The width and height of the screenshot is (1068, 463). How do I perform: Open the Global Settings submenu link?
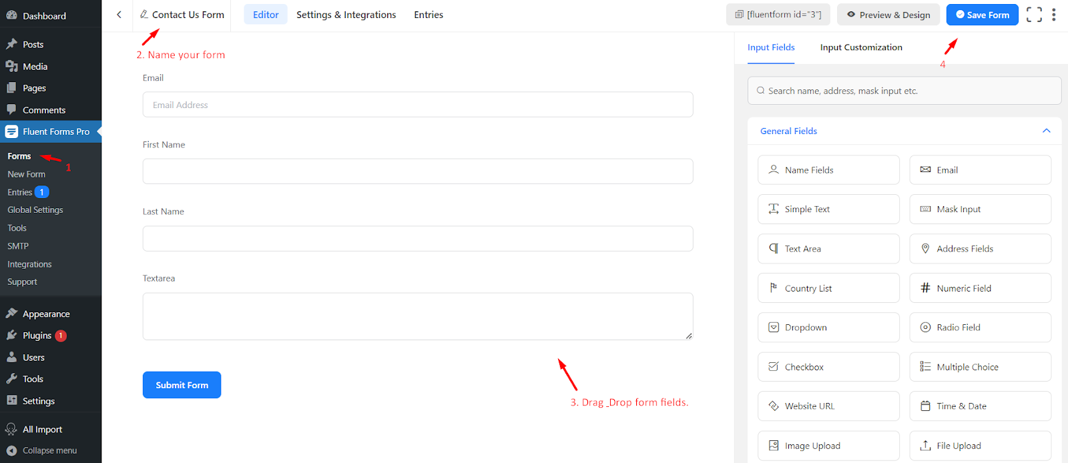point(35,209)
